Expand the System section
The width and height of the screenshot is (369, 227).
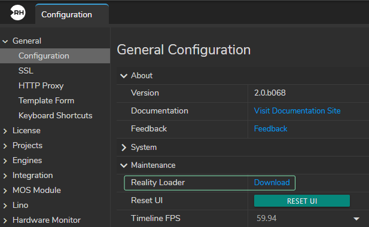124,148
